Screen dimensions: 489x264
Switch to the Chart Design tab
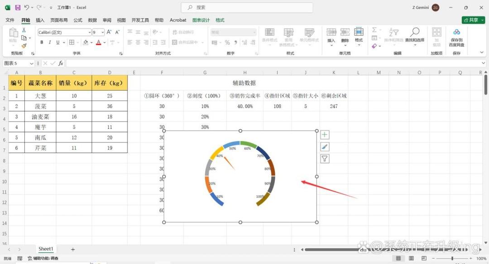201,20
